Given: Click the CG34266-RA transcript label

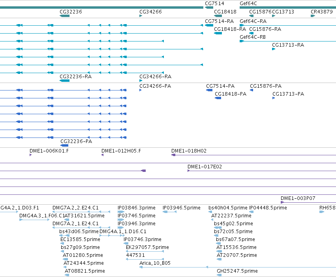Looking at the screenshot, I should pyautogui.click(x=155, y=77).
